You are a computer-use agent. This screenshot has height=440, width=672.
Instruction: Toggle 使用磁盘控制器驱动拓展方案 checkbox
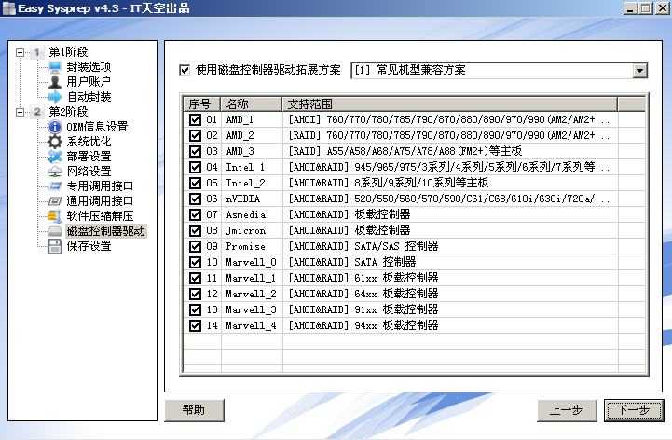[x=185, y=70]
